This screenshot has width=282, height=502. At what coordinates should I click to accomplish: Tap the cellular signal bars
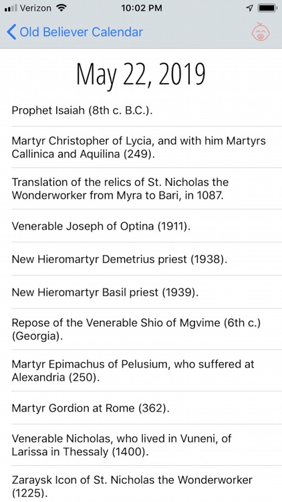[x=11, y=8]
